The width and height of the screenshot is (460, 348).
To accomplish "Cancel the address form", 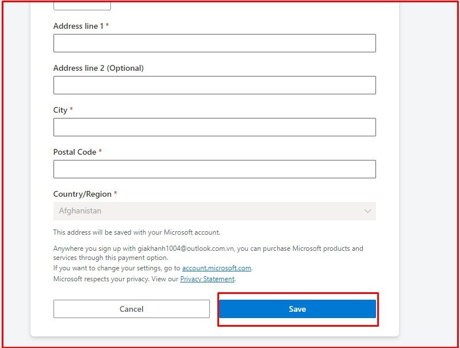I will tap(131, 309).
